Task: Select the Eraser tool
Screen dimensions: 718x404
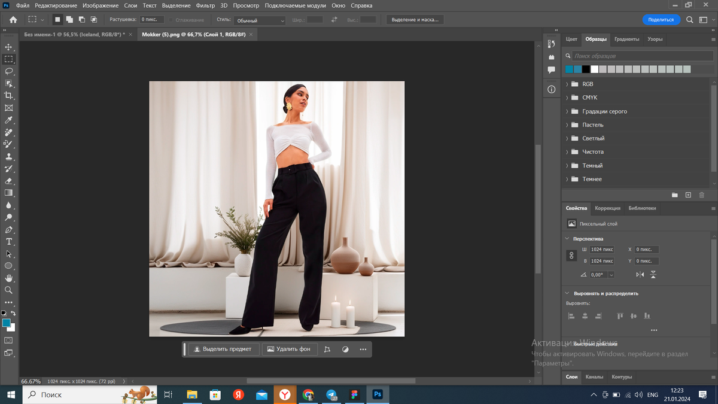Action: coord(8,181)
